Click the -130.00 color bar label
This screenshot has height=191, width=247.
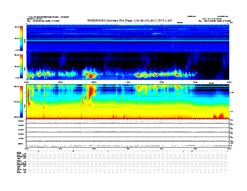(x=16, y=86)
